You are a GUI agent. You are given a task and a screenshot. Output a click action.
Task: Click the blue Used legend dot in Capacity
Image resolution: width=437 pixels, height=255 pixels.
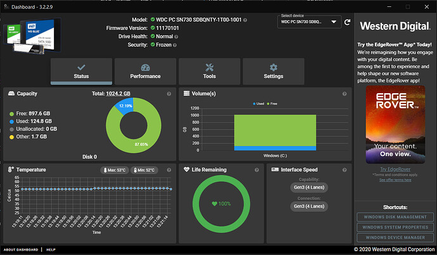tap(11, 122)
